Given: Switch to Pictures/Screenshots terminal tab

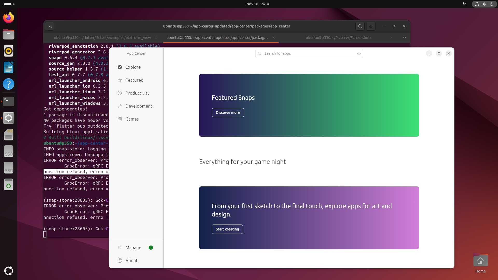Looking at the screenshot, I should (x=338, y=38).
